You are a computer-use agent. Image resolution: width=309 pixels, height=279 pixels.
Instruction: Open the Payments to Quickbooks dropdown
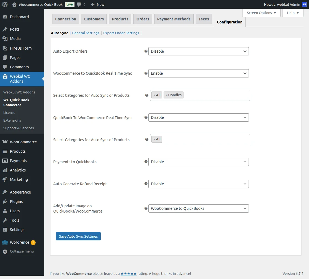tap(198, 162)
